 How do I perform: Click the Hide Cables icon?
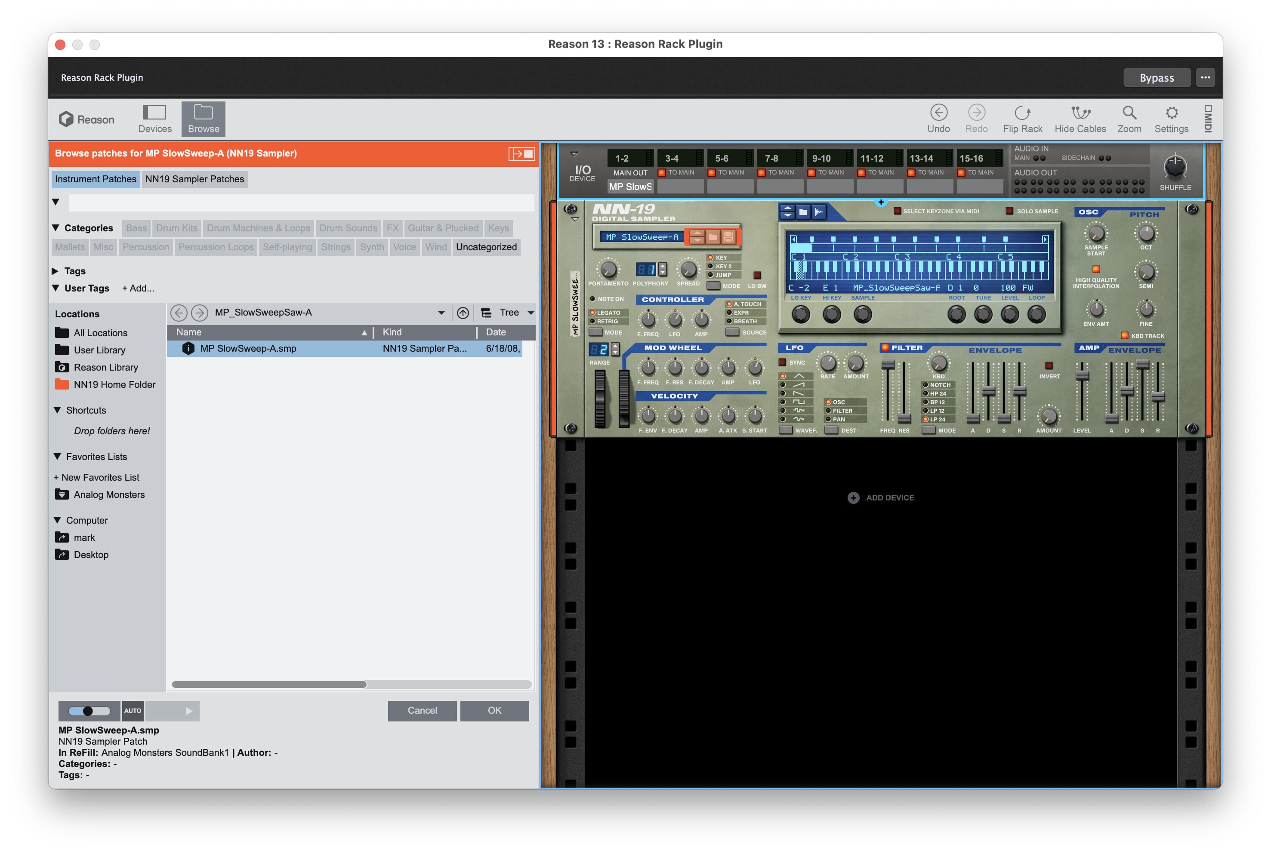tap(1080, 118)
